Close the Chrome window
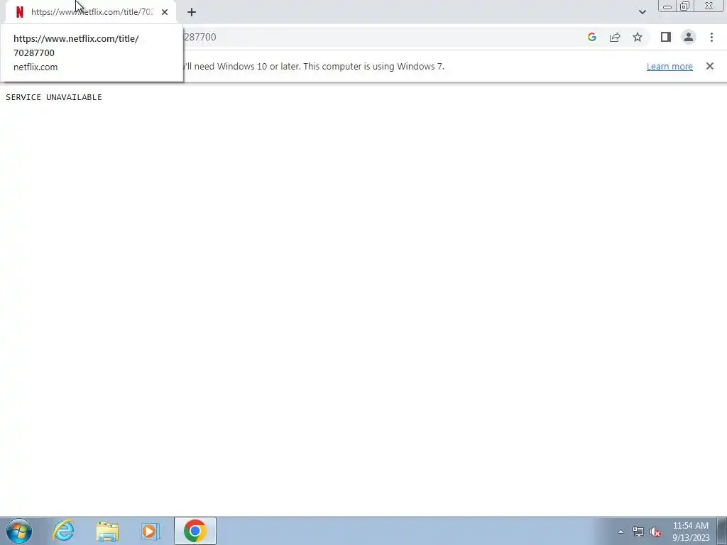The image size is (727, 545). 709,6
